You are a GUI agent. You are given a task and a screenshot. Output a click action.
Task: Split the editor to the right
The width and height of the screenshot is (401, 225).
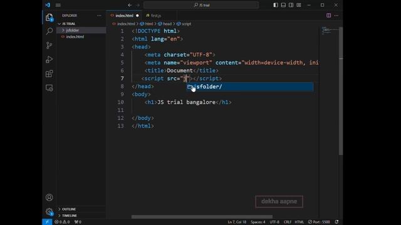pos(328,16)
